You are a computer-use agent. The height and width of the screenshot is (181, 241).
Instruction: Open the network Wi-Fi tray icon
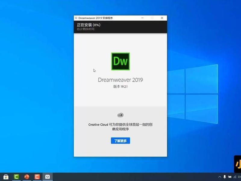click(235, 177)
